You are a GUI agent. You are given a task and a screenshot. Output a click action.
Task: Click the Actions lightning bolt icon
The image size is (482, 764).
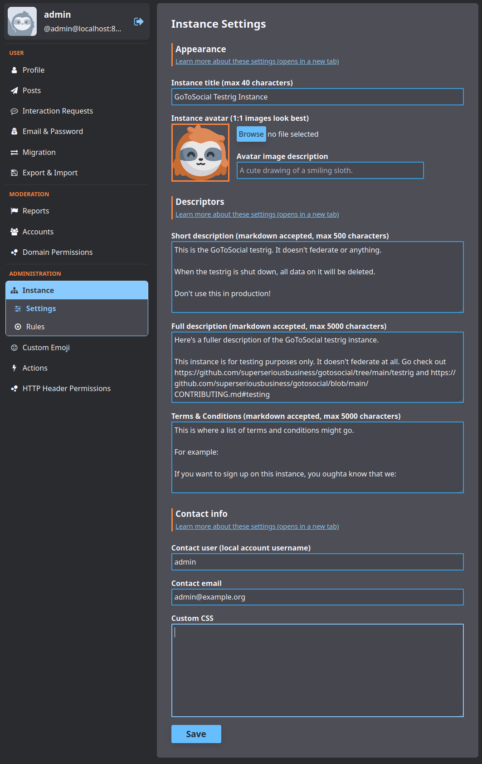tap(14, 368)
